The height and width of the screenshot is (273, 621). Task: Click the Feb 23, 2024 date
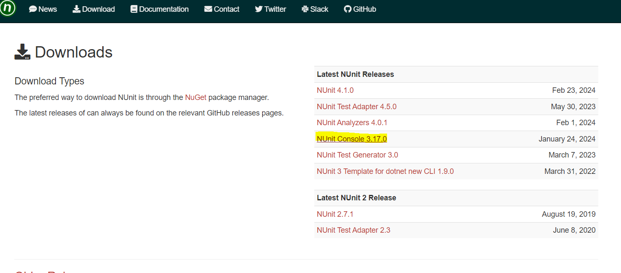coord(574,90)
